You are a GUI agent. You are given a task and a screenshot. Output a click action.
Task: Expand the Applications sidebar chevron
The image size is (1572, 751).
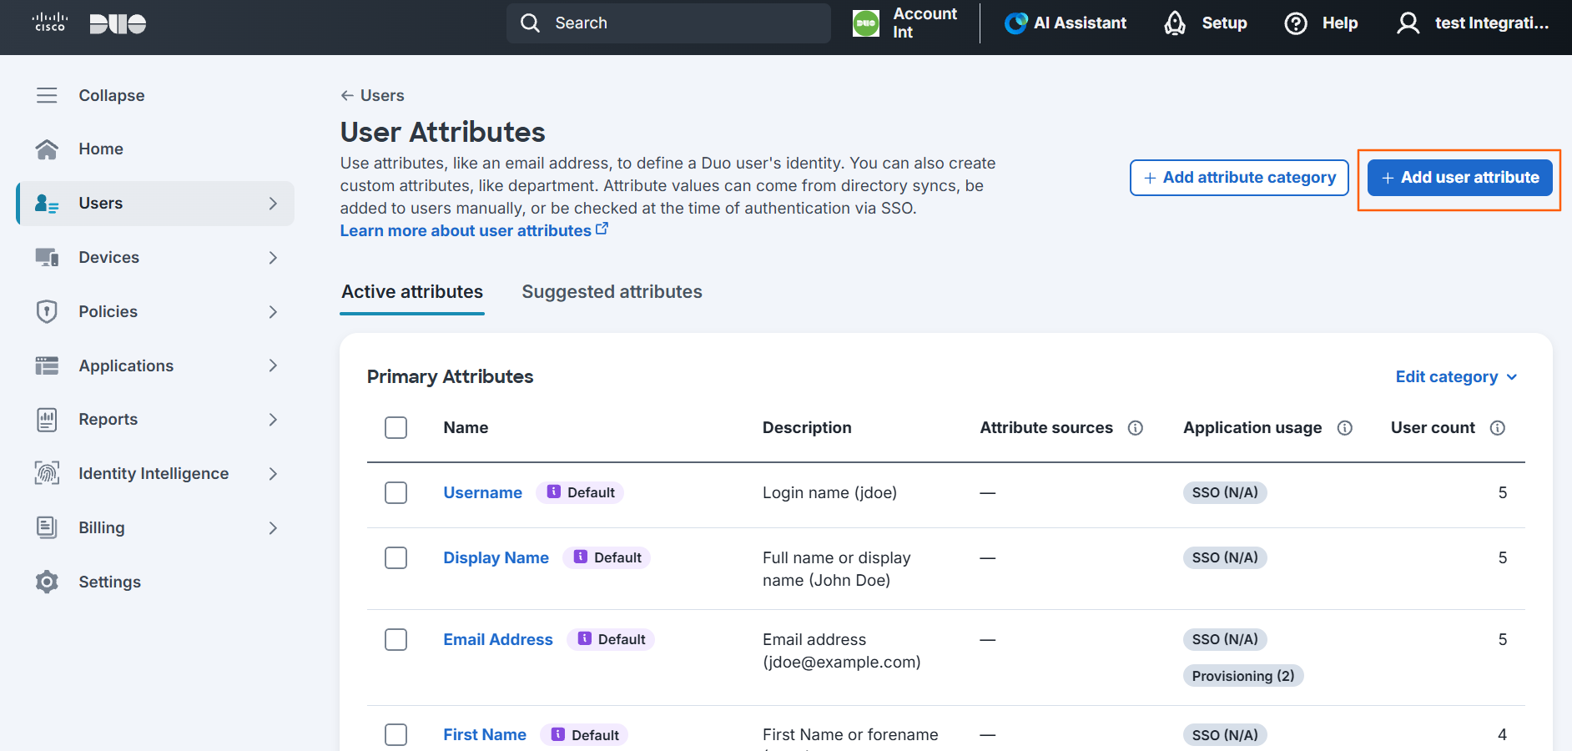pos(273,365)
